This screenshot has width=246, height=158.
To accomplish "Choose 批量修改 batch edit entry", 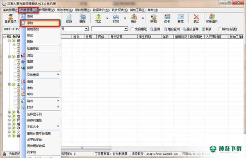I will click(41, 48).
